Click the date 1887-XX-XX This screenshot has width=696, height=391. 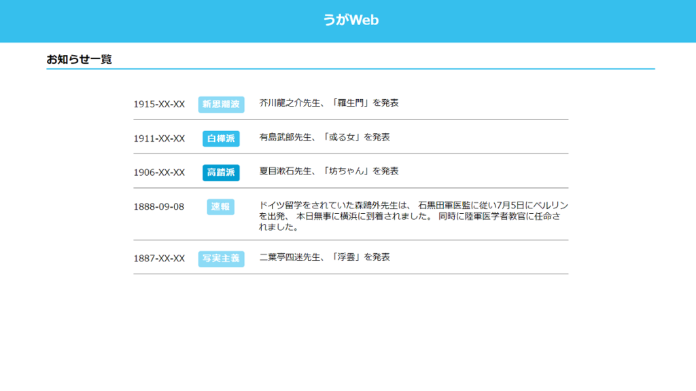coord(159,259)
